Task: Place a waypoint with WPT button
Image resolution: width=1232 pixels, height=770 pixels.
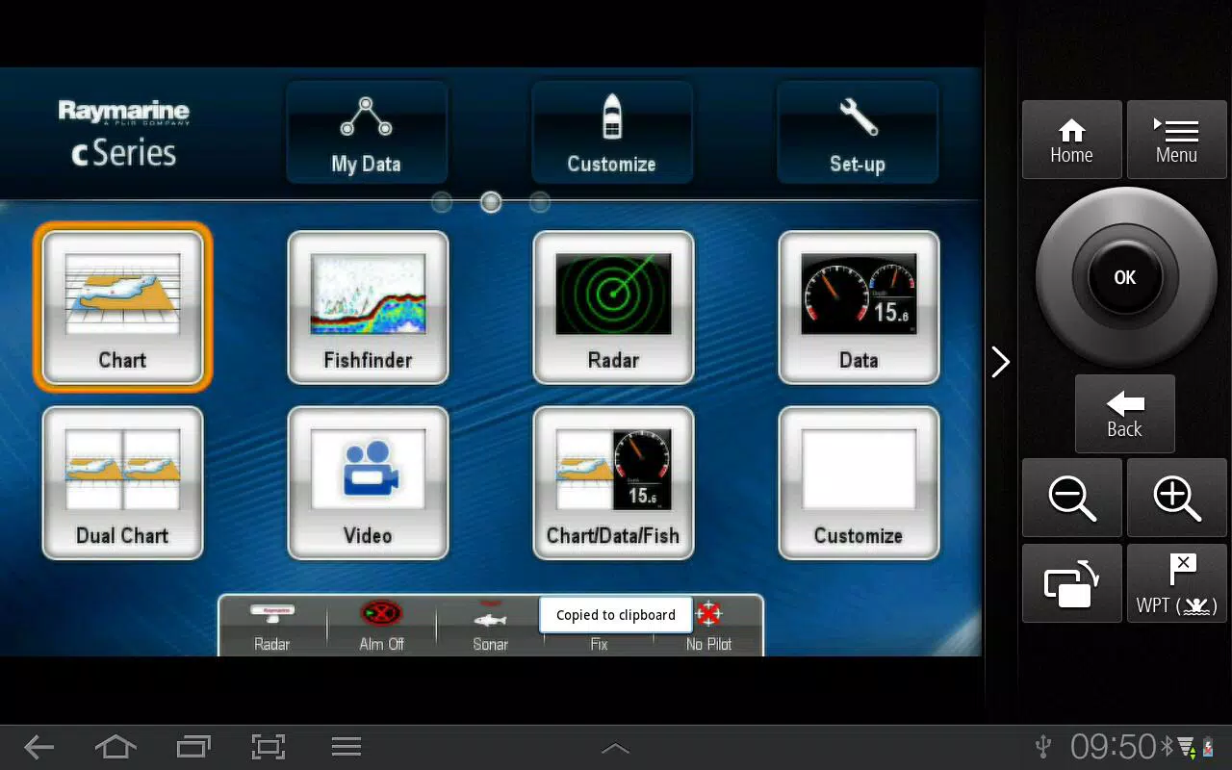Action: click(1176, 583)
